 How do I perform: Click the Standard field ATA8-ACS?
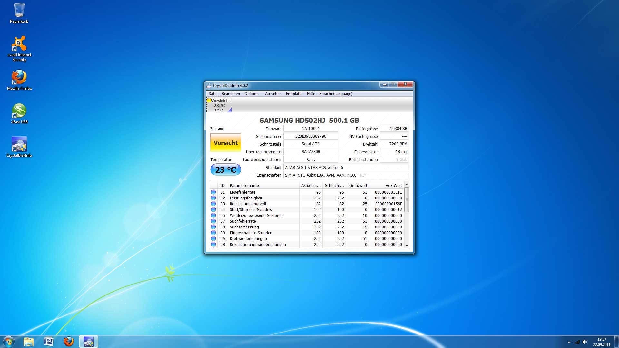346,168
